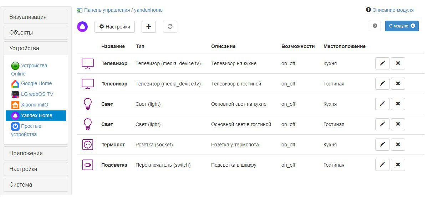Open the Настройки settings button

pos(114,27)
